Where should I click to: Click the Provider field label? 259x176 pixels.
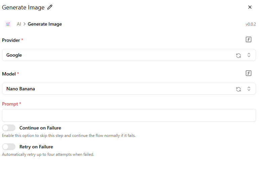tap(11, 40)
